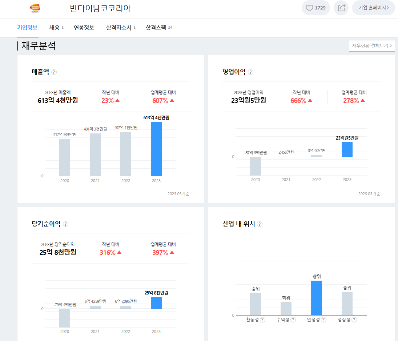Viewport: 398px width, 341px height.
Task: Click the Bandai Namco Korea logo
Action: click(x=35, y=8)
